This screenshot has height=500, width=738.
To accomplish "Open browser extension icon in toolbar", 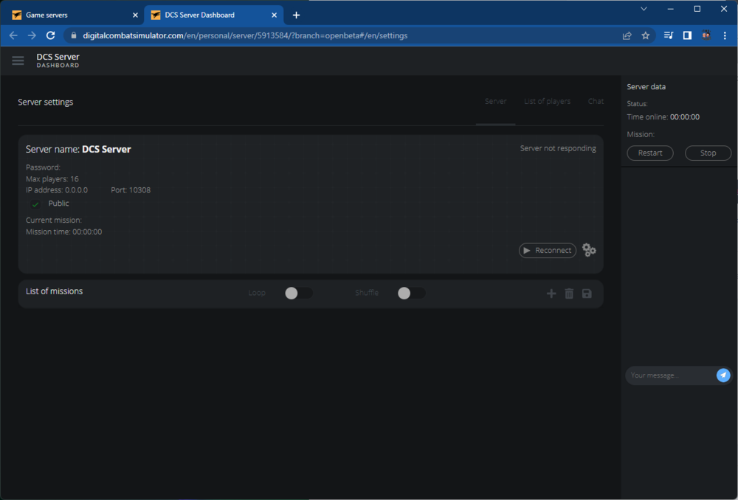I will point(706,35).
